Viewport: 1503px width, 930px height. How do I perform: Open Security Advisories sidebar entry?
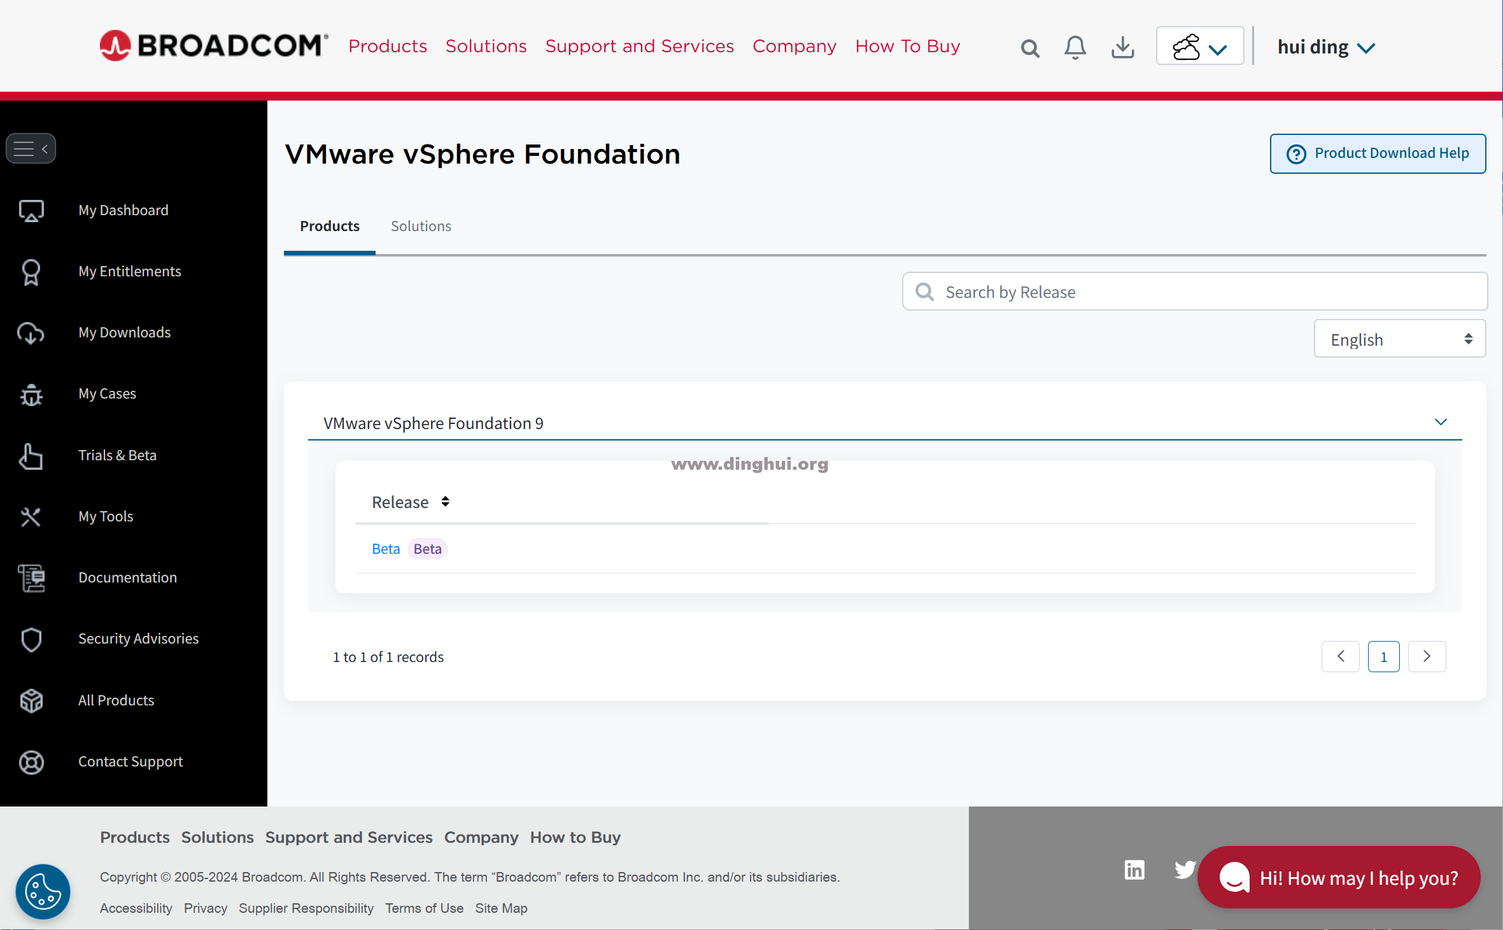[x=138, y=638]
